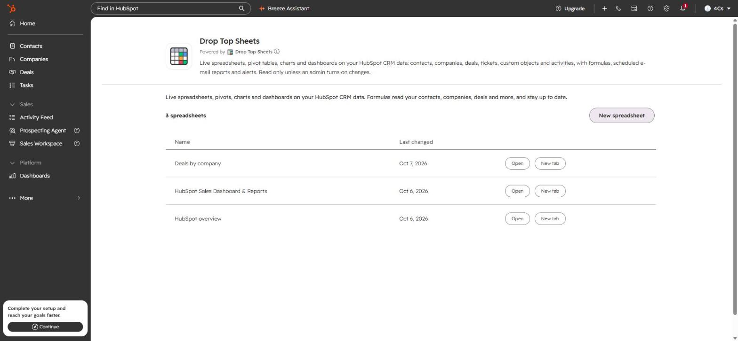Click the Upgrade button
The image size is (738, 341).
coord(570,8)
